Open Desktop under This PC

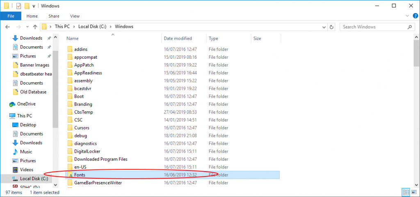(x=28, y=125)
